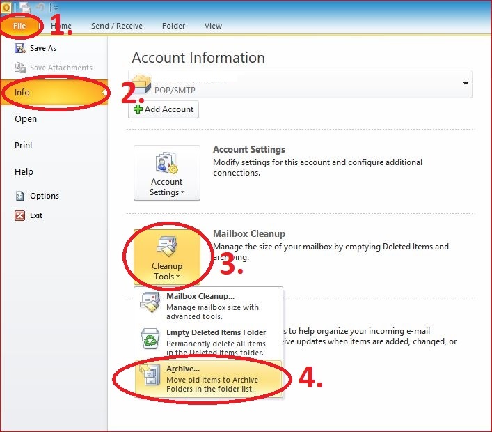Expand the POP/SMTP account dropdown arrow
The width and height of the screenshot is (492, 432).
[x=466, y=83]
